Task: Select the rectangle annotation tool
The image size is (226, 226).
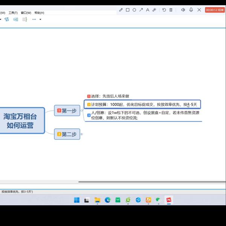Action: (x=128, y=10)
